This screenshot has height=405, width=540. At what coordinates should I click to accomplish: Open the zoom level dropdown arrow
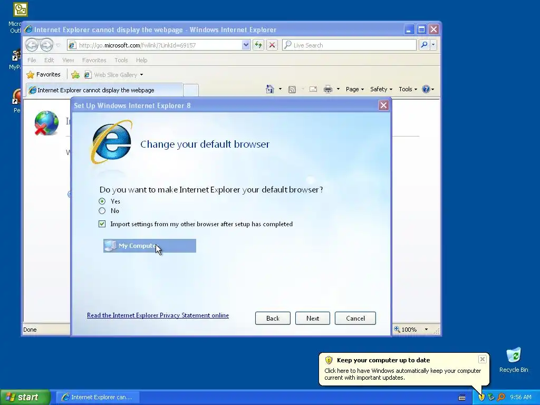[426, 329]
